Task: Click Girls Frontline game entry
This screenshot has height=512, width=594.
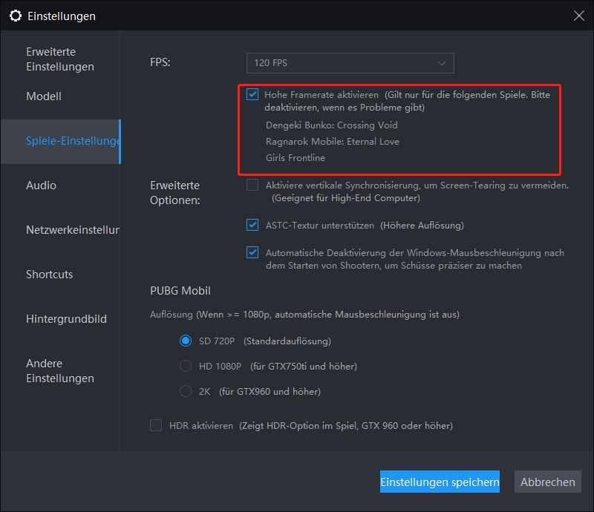Action: click(296, 158)
